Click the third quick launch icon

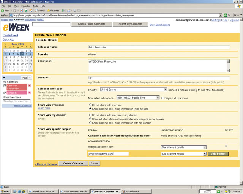click(x=24, y=191)
